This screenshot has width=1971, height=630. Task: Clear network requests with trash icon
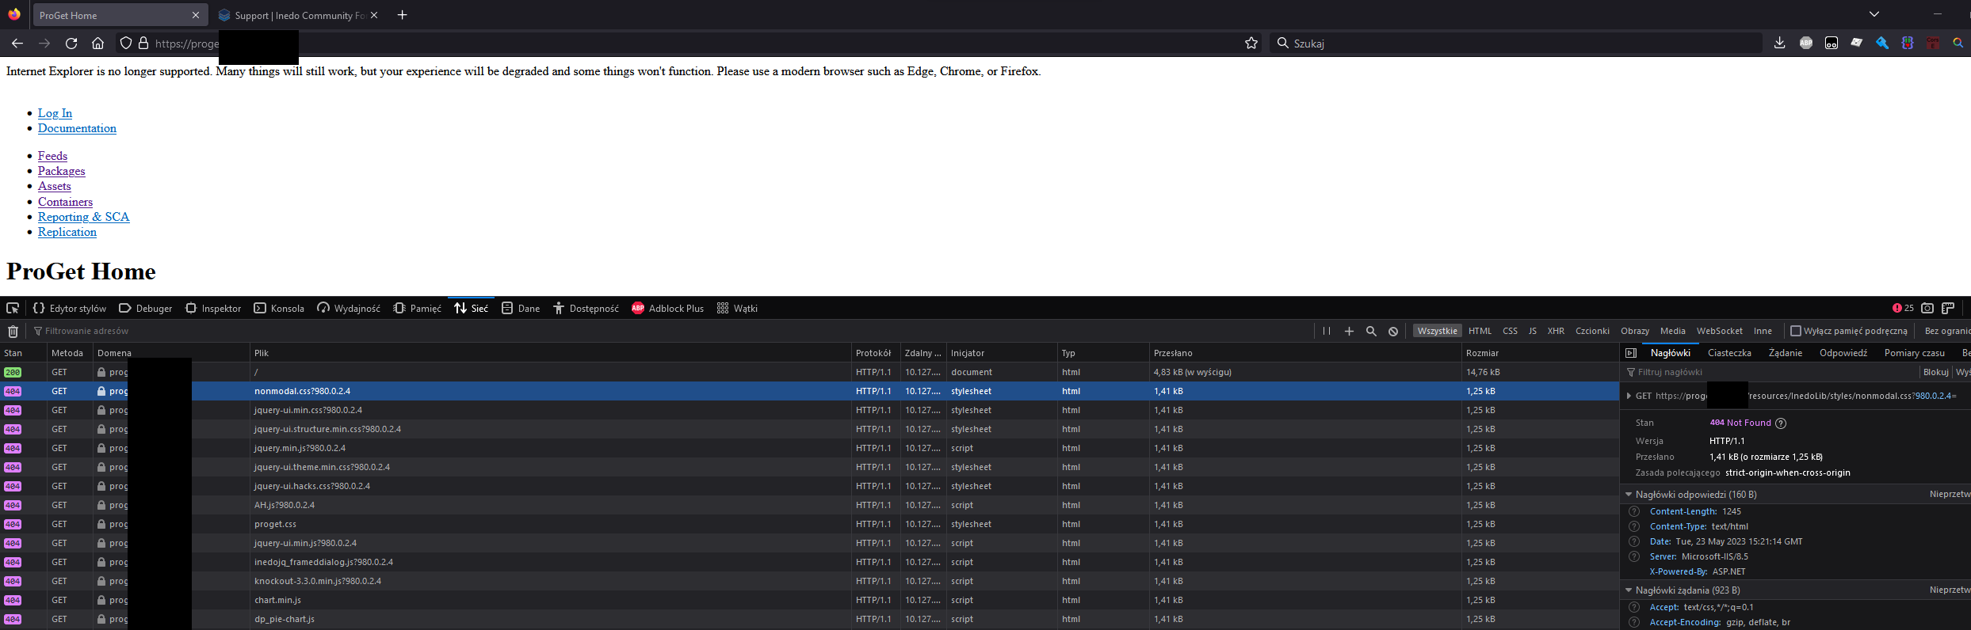[x=13, y=332]
